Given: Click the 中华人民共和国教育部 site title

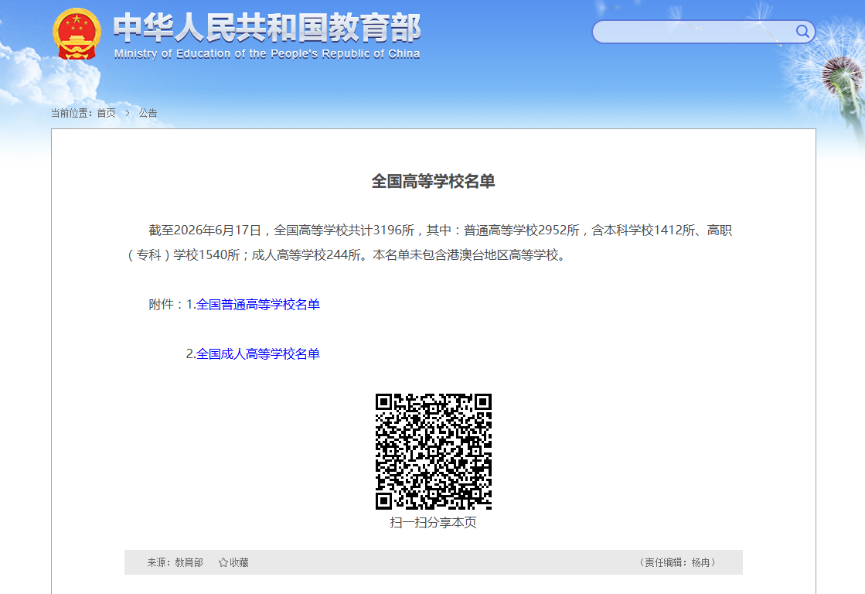Looking at the screenshot, I should pos(267,28).
